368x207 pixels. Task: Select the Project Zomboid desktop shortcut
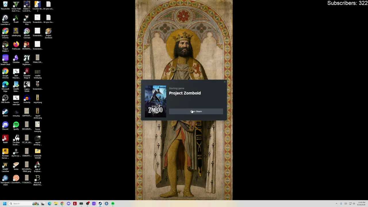coord(48,33)
